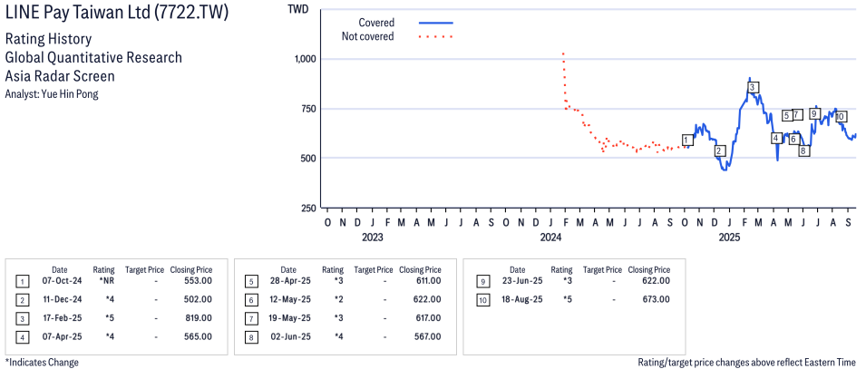
Task: Click the Not covered red dotted legend sample
Action: [x=436, y=37]
